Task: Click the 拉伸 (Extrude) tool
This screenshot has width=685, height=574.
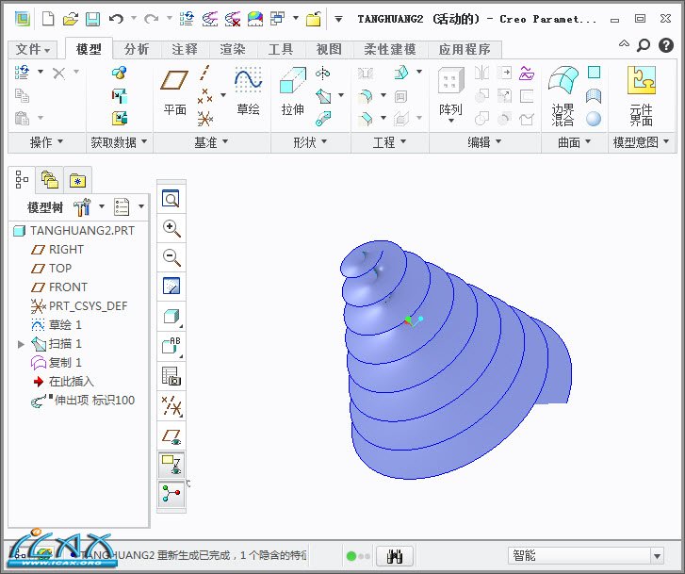Action: point(293,91)
